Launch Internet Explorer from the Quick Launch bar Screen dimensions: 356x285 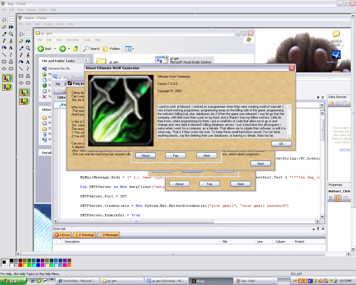tap(33, 281)
